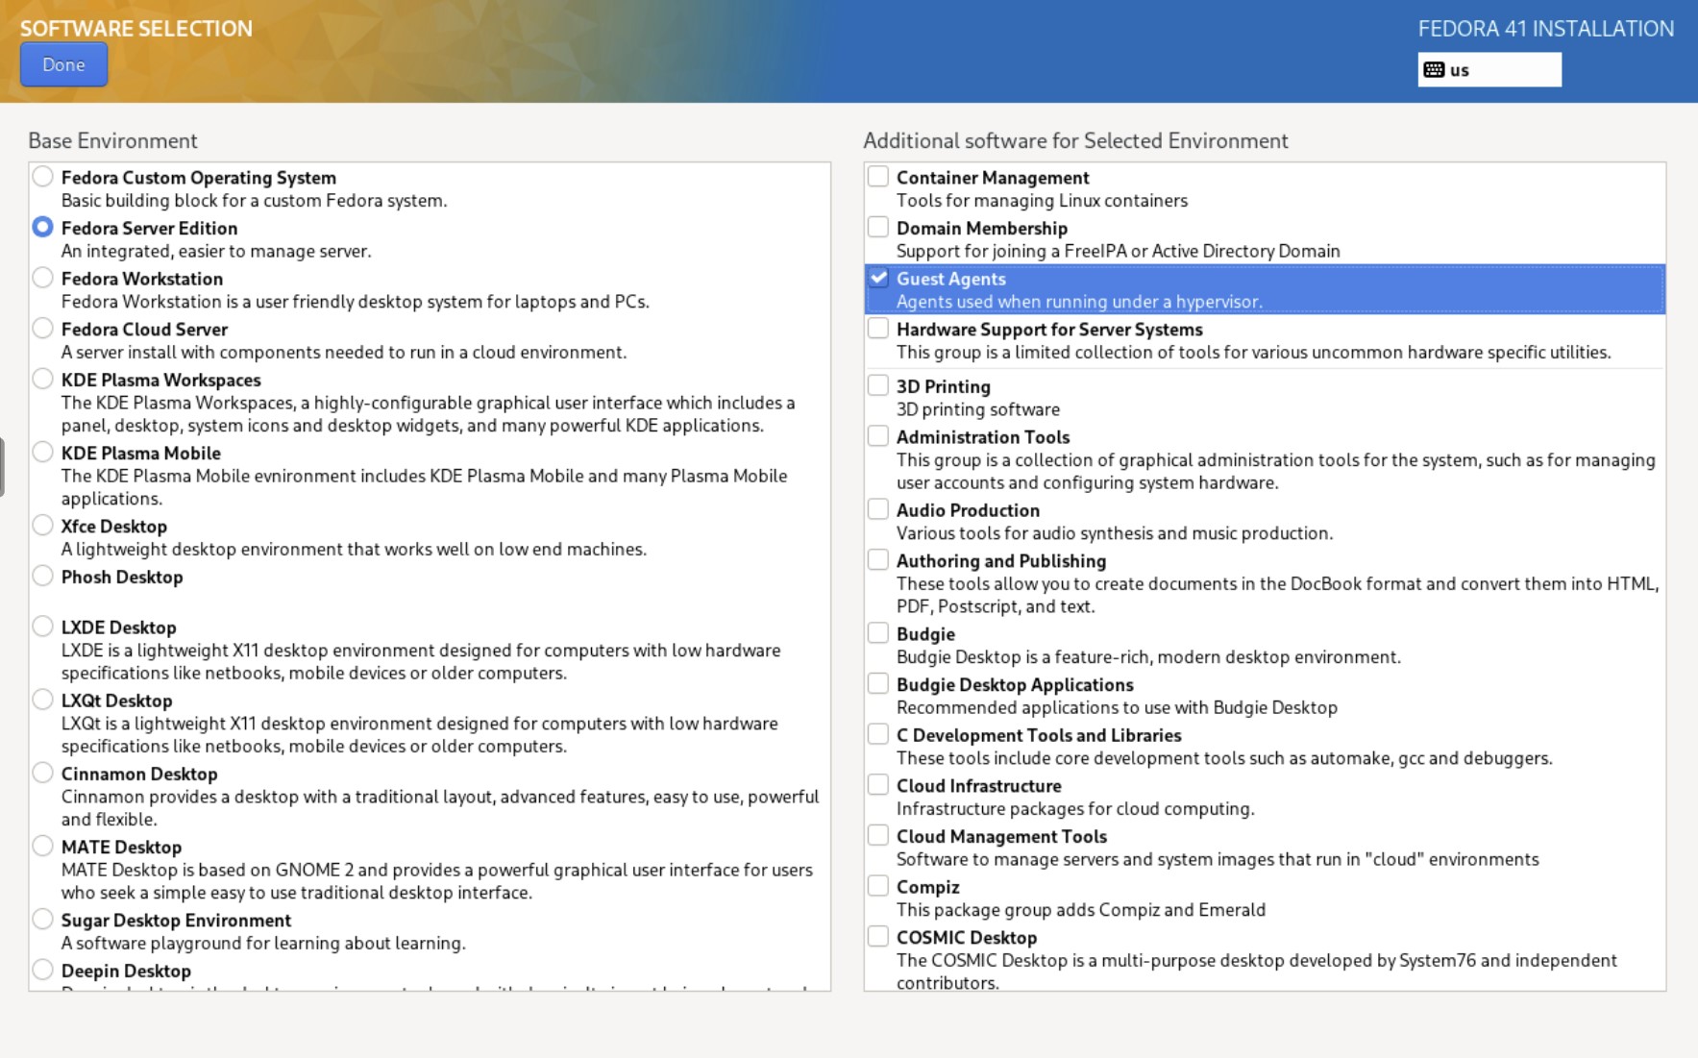Viewport: 1698px width, 1058px height.
Task: Click the keyboard layout icon
Action: [1434, 70]
